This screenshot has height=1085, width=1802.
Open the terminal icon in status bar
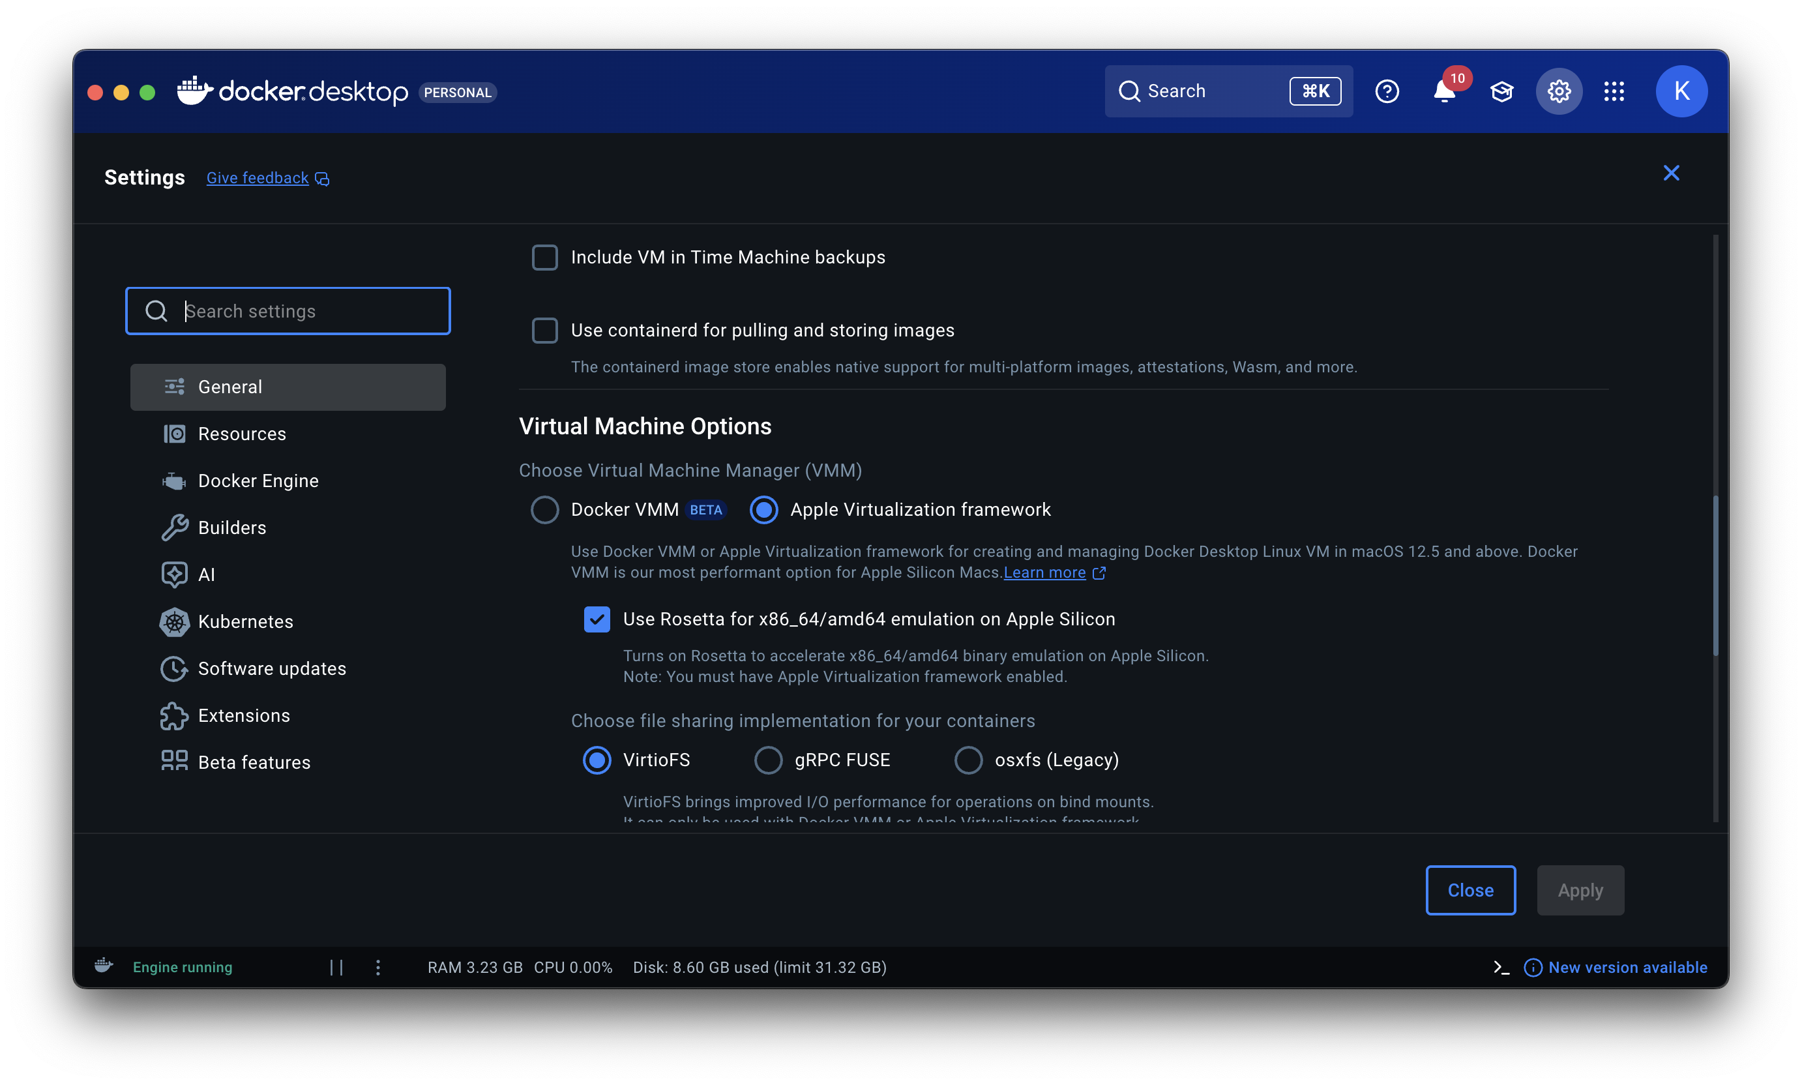[x=1501, y=967]
